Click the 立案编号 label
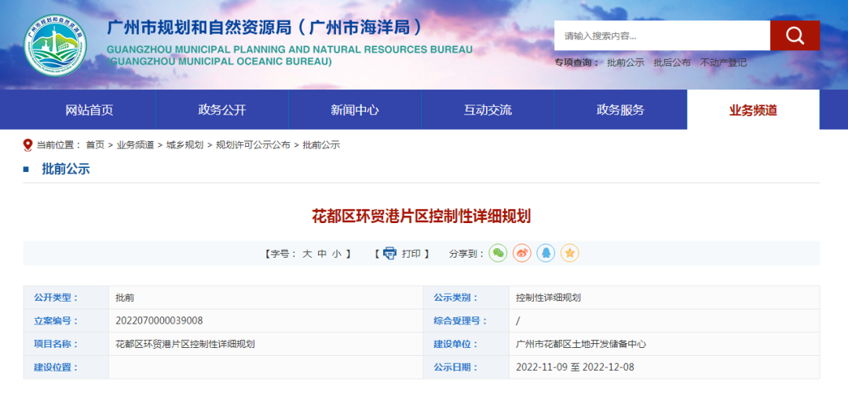Viewport: 848px width, 399px height. coord(57,320)
